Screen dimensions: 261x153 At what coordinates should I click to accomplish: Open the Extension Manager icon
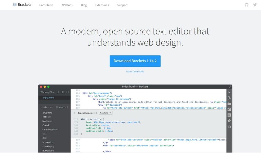pyautogui.click(x=229, y=104)
